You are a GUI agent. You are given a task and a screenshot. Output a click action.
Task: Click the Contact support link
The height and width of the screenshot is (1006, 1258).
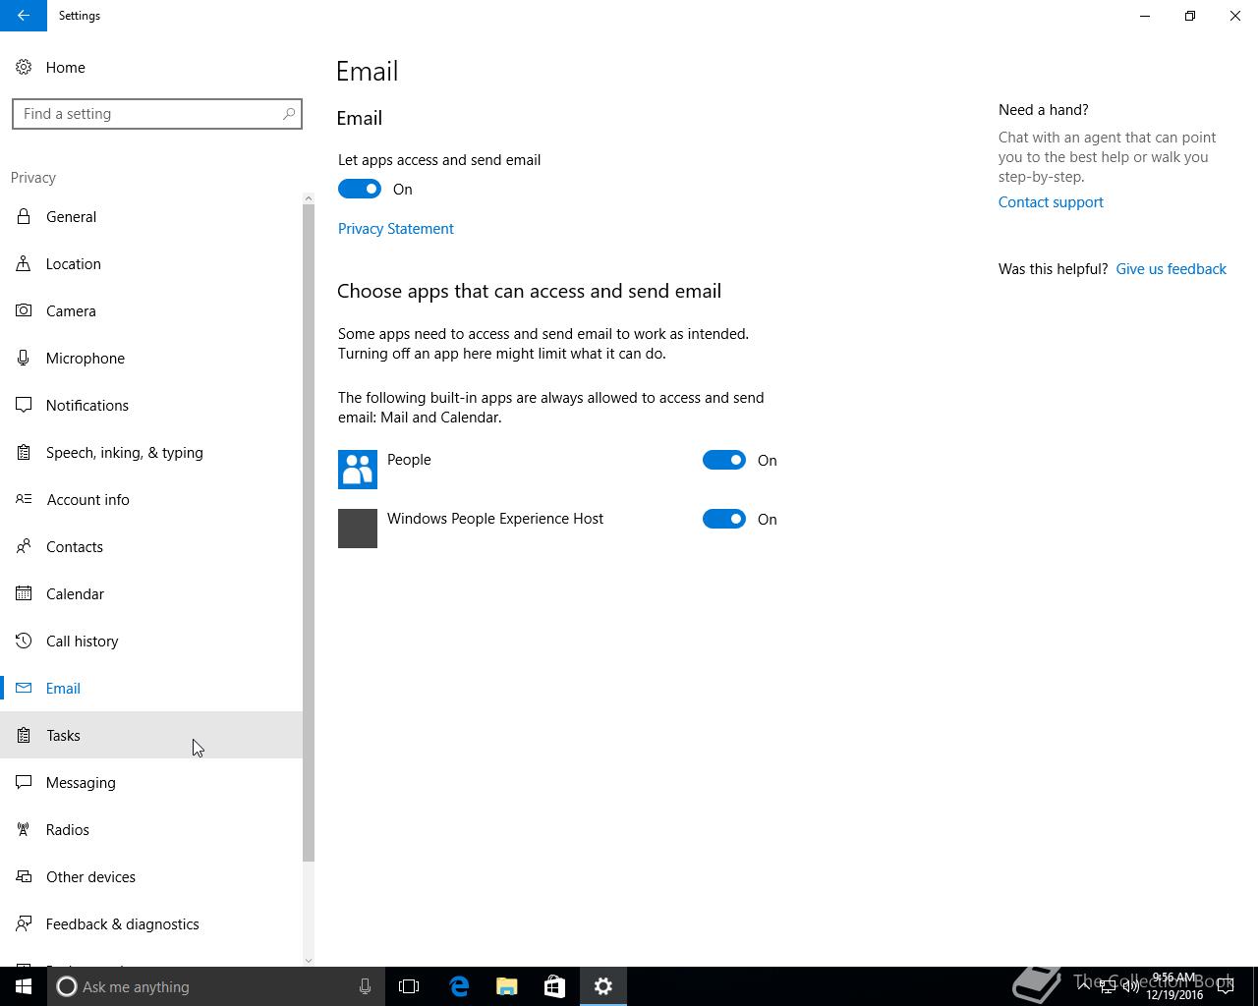(x=1051, y=202)
